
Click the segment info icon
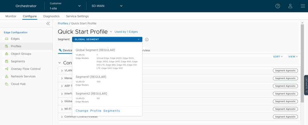click(x=147, y=40)
